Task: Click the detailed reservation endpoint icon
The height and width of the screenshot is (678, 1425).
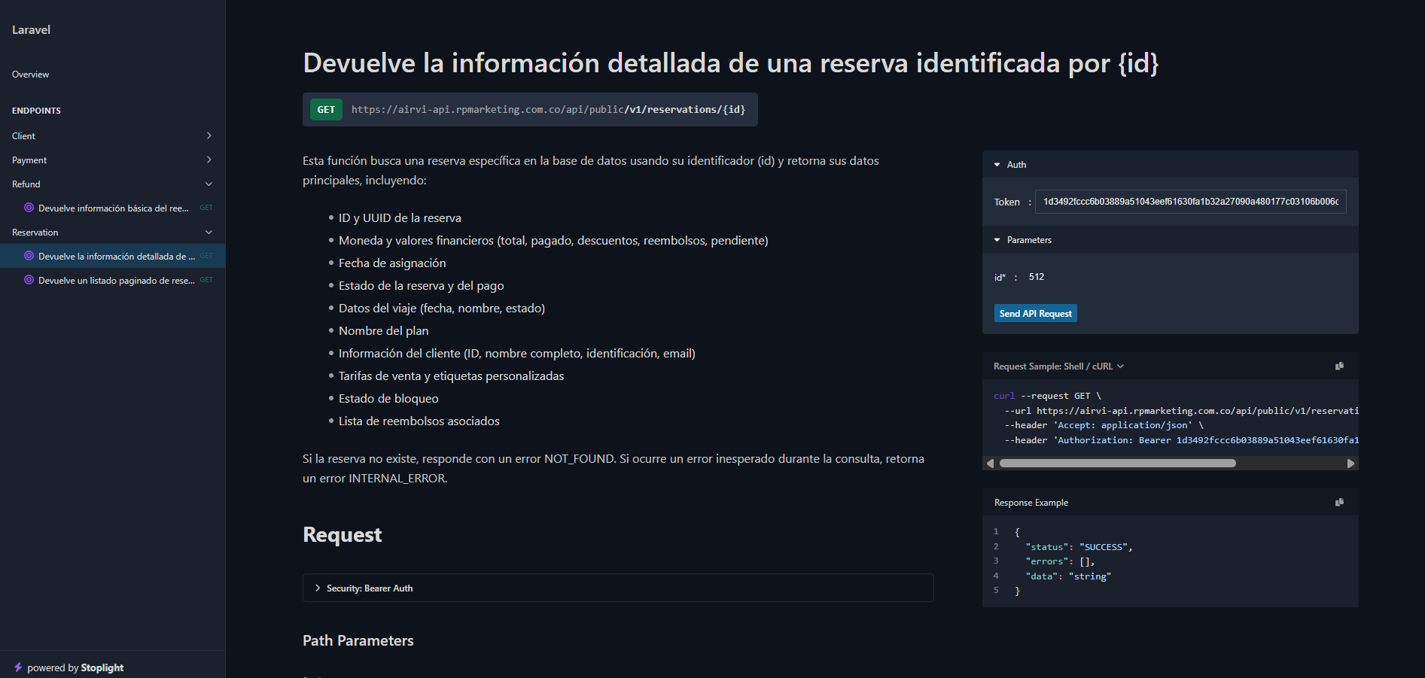Action: pyautogui.click(x=29, y=256)
